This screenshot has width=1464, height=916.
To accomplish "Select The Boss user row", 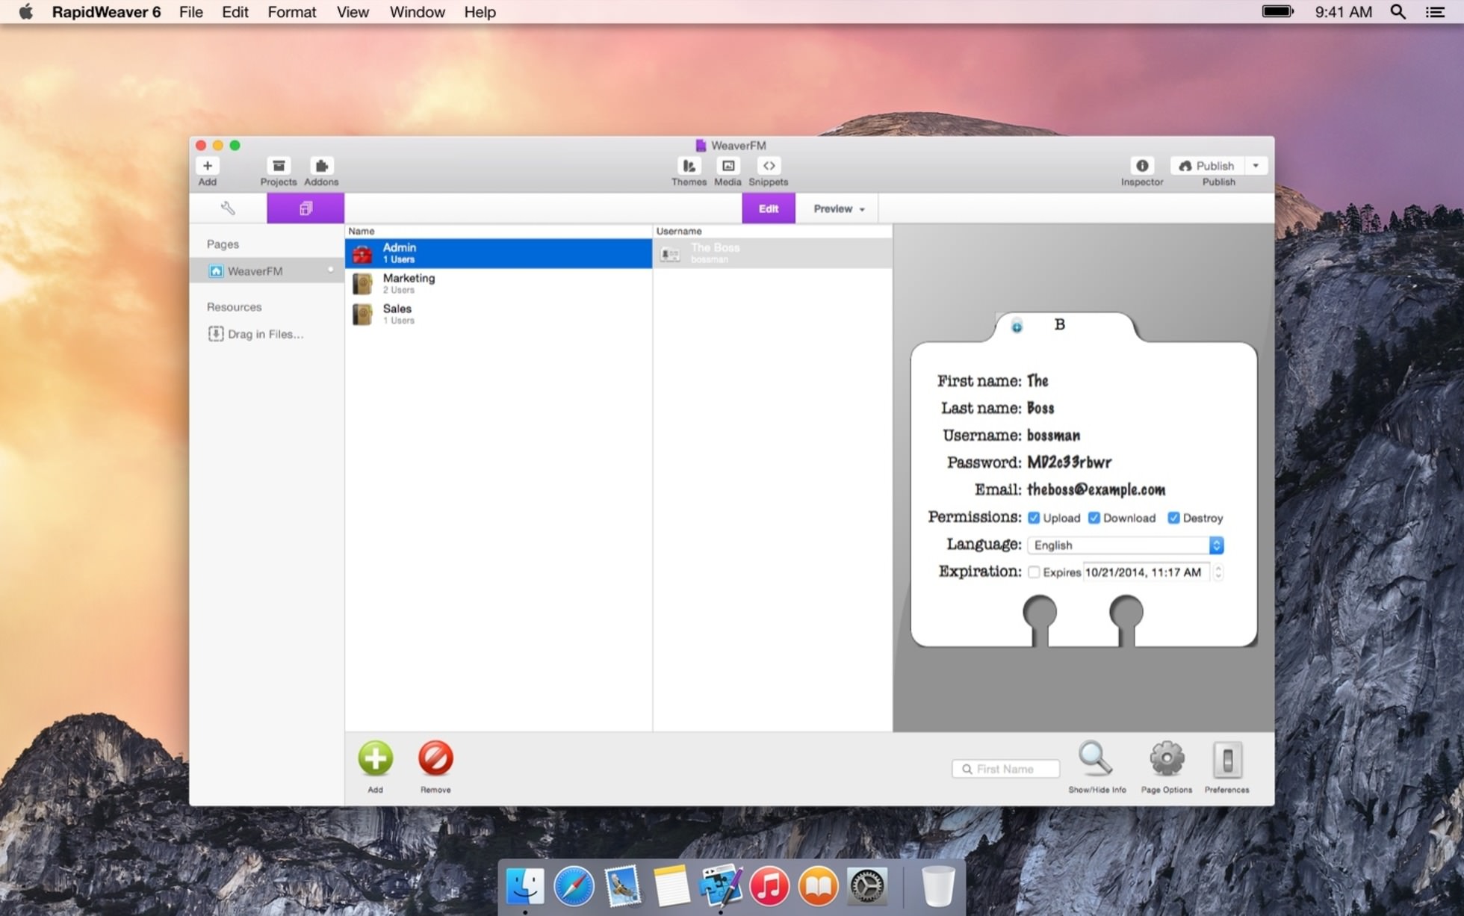I will click(772, 253).
